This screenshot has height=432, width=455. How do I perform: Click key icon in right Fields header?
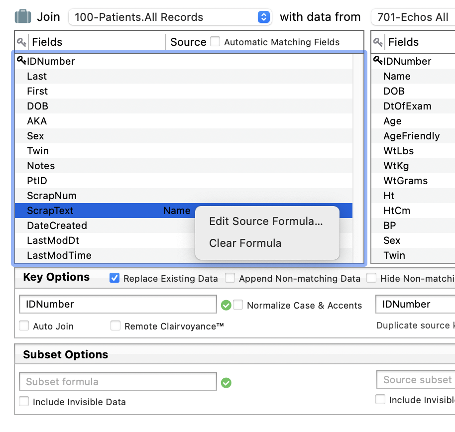[x=378, y=42]
